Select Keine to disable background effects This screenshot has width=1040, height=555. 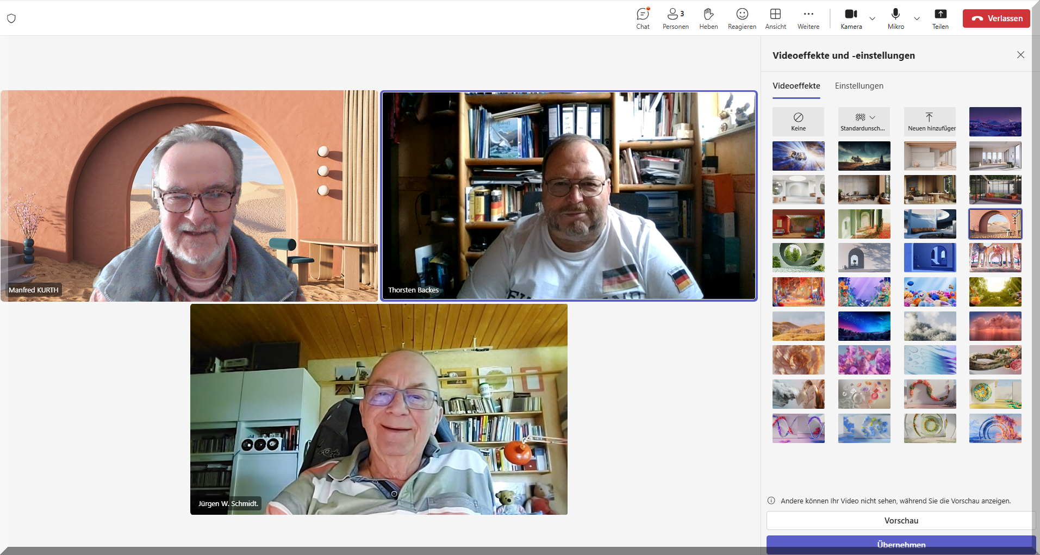tap(798, 121)
